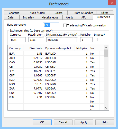Click fixed rate value 7.9771

pos(38,88)
